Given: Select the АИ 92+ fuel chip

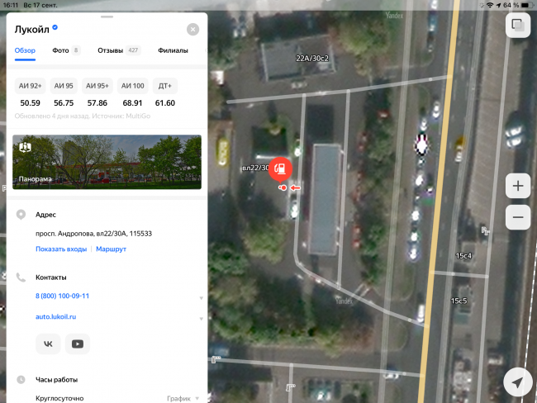Looking at the screenshot, I should pos(30,86).
